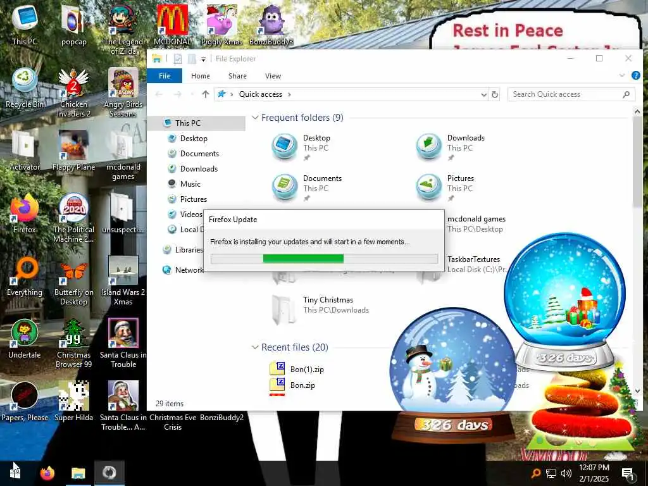Select Documents in the navigation pane
Viewport: 648px width, 486px height.
(x=200, y=154)
